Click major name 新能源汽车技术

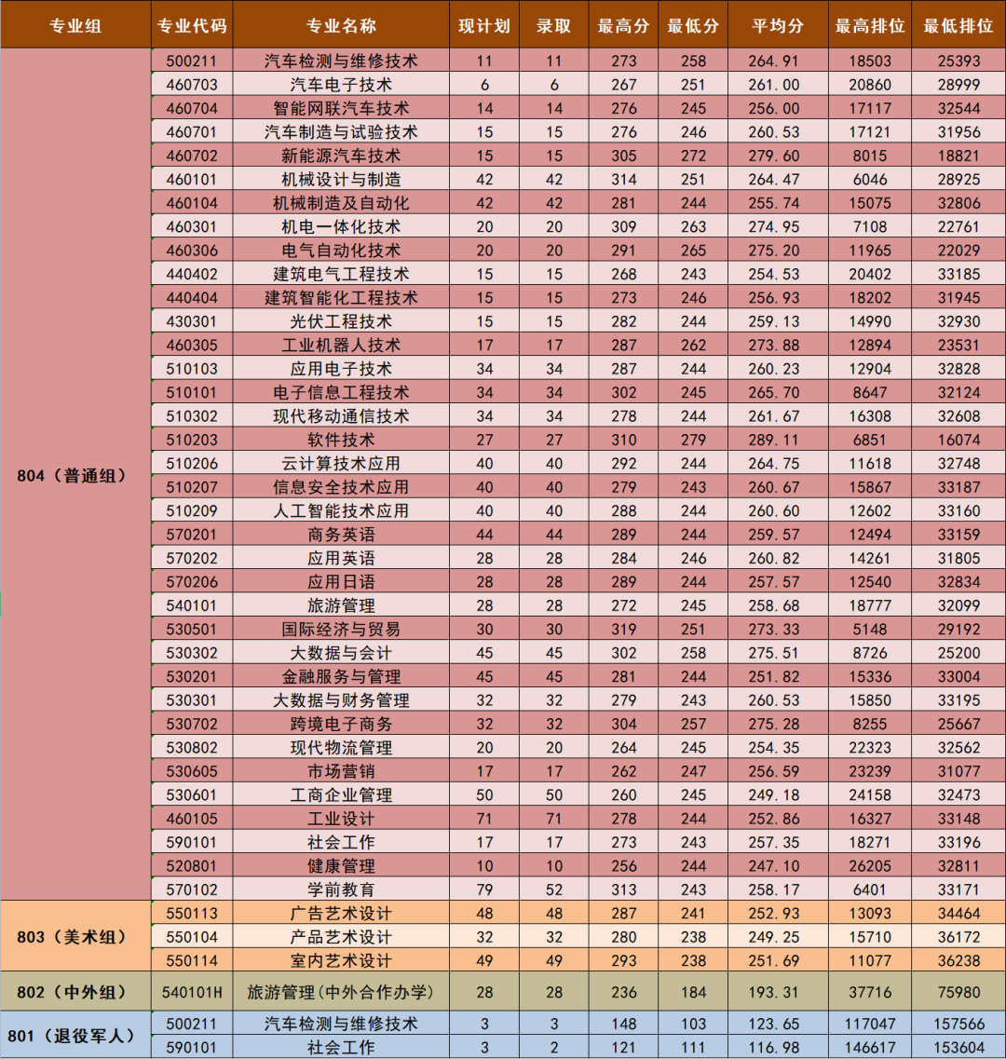click(341, 156)
